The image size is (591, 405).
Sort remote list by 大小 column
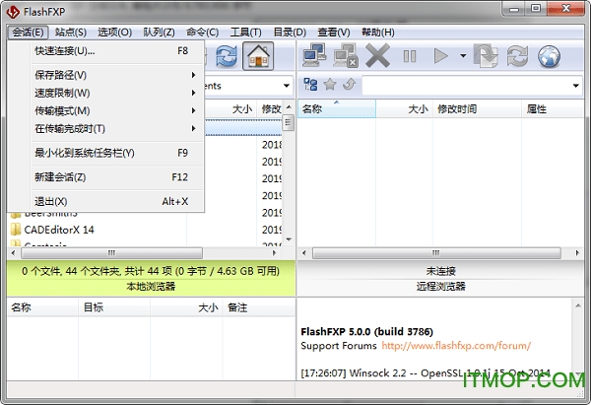pyautogui.click(x=404, y=109)
